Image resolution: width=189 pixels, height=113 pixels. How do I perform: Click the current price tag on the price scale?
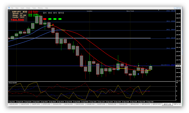point(178,66)
